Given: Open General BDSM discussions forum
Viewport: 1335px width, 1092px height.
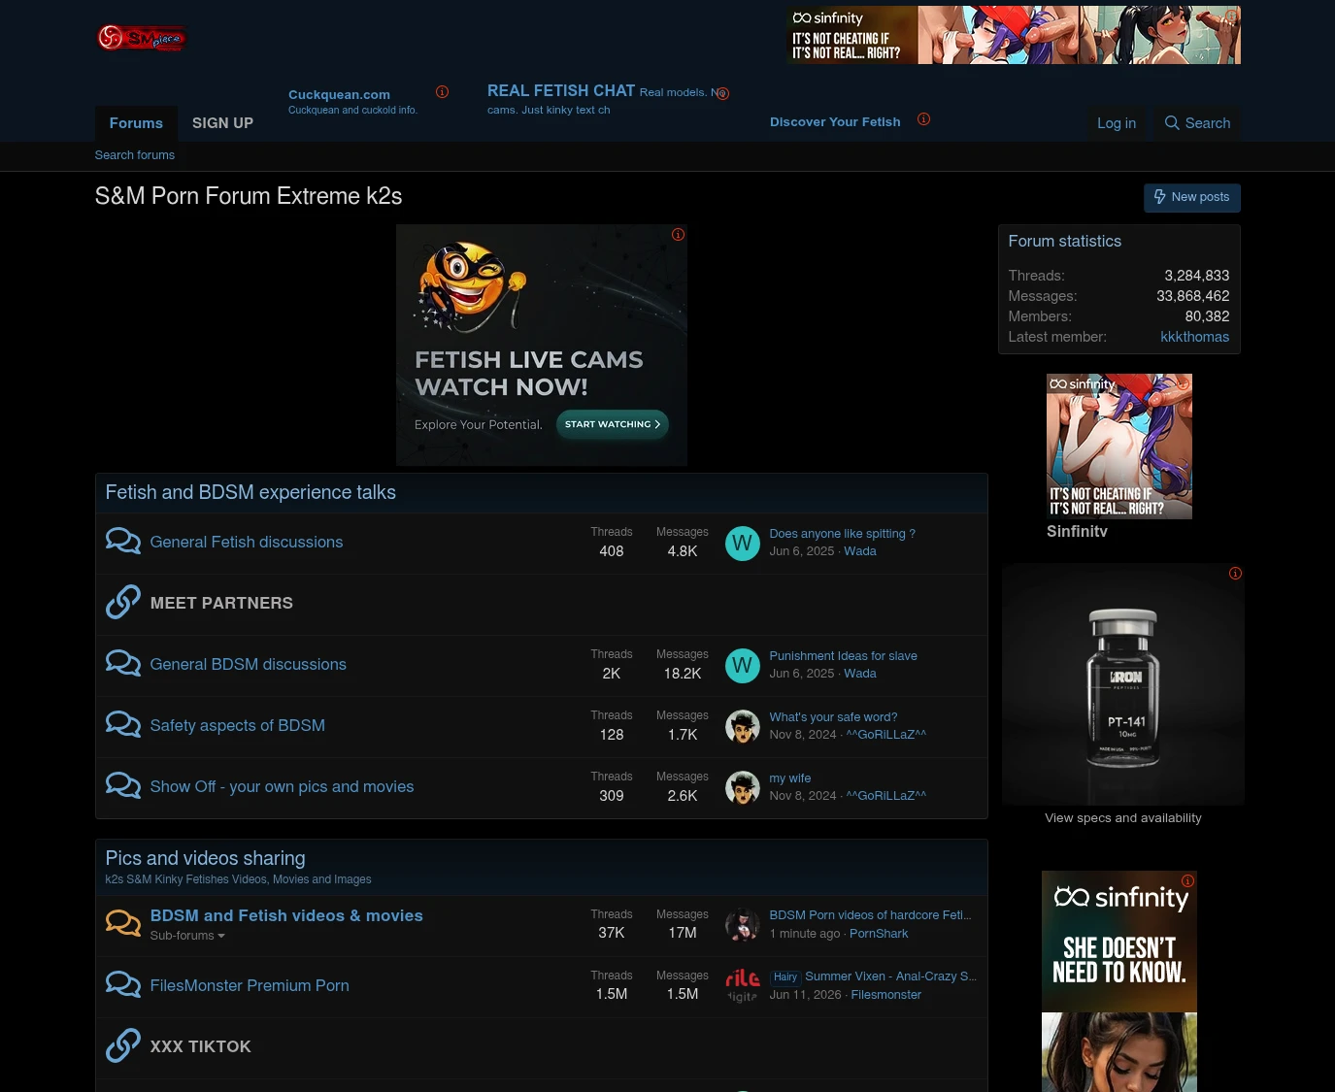Looking at the screenshot, I should coord(249,665).
